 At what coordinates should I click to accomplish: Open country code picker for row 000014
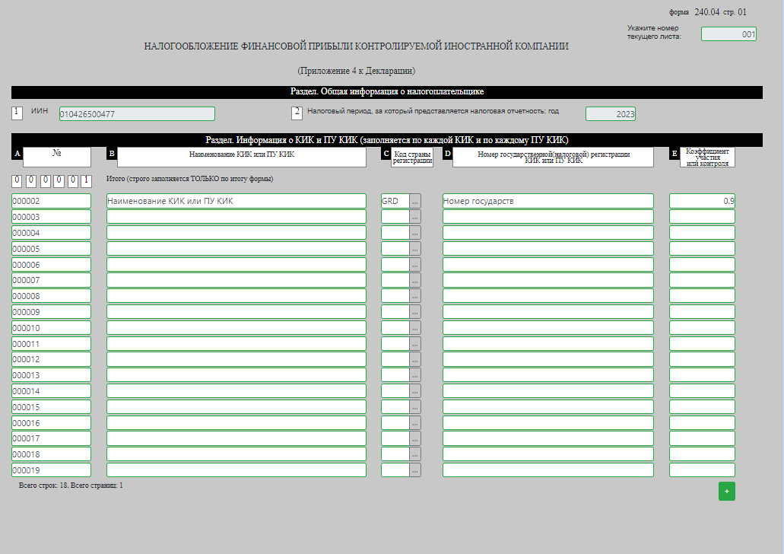click(415, 391)
